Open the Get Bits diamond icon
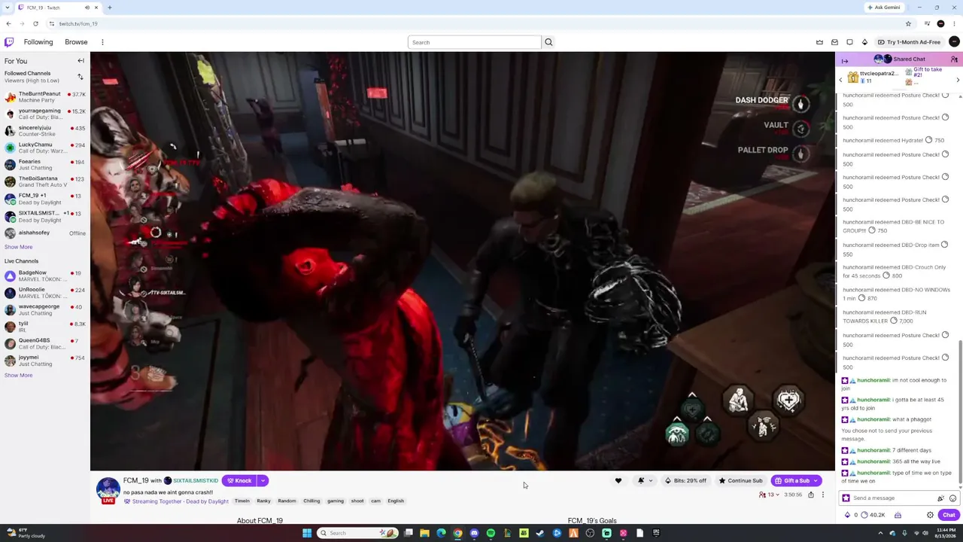This screenshot has width=963, height=542. [x=864, y=42]
